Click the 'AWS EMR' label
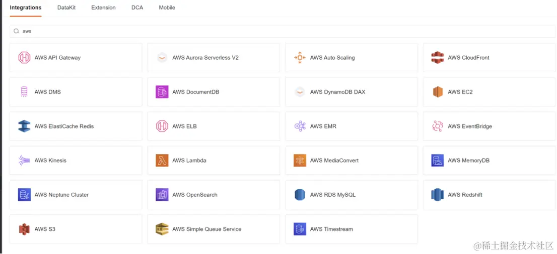Image resolution: width=557 pixels, height=254 pixels. [323, 126]
